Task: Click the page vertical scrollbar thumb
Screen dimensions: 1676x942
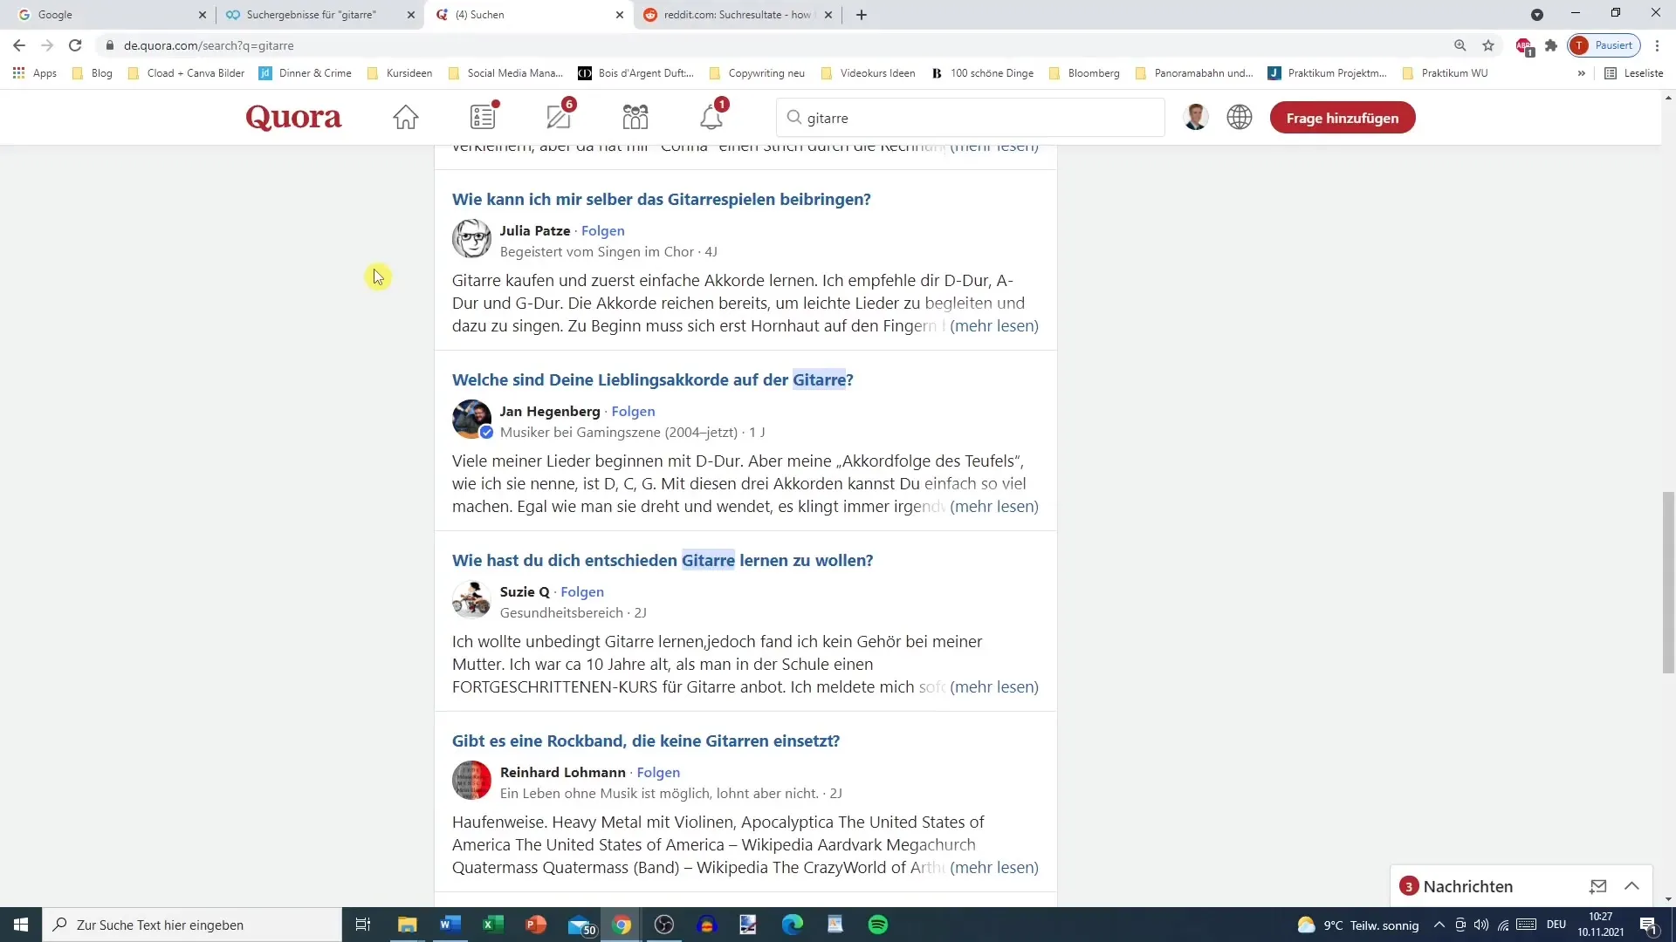Action: click(1669, 583)
